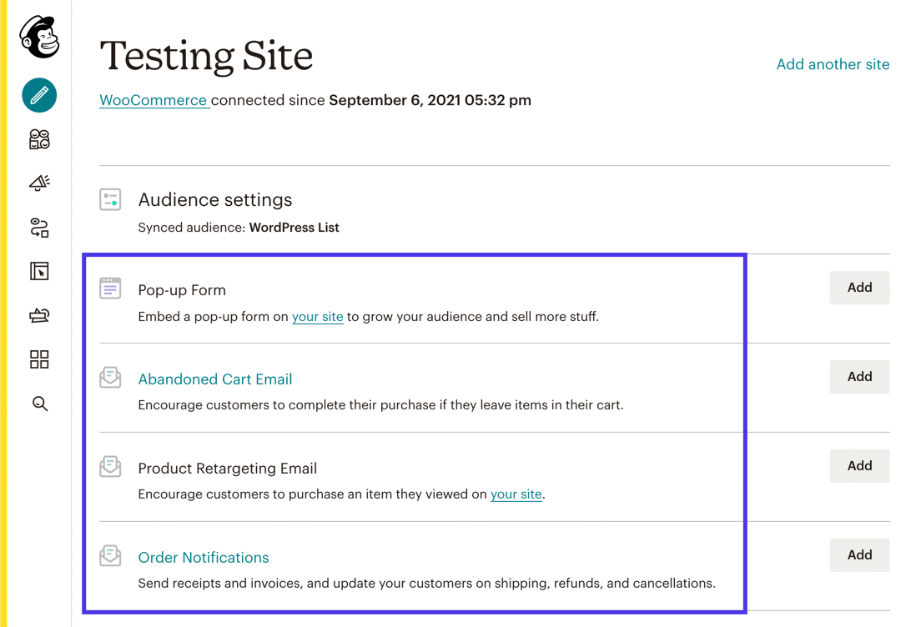Open your site link under Pop-up Form
This screenshot has width=916, height=627.
point(318,317)
